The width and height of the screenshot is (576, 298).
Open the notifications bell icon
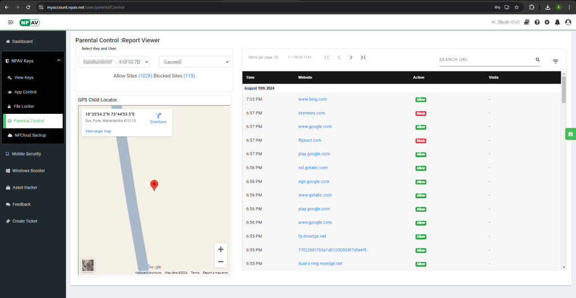click(x=557, y=23)
